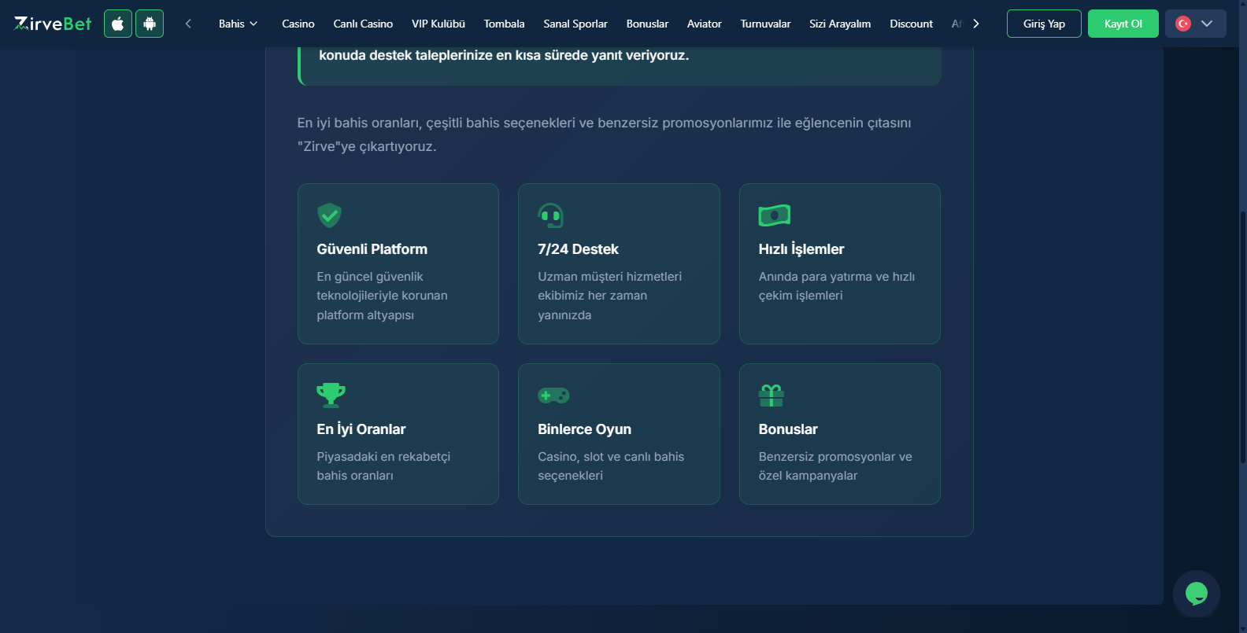Click the Binlerce Oyun card heading
This screenshot has width=1247, height=633.
(584, 429)
